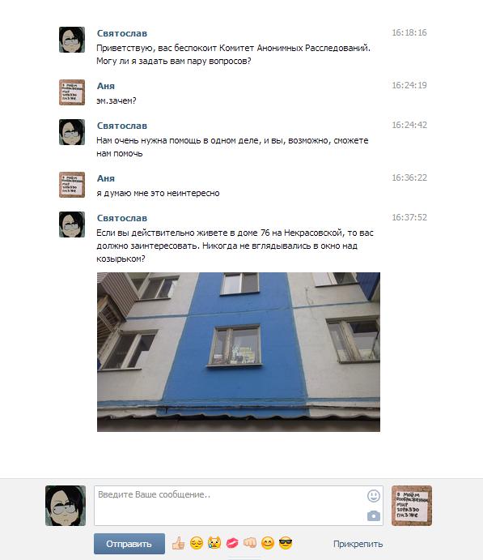Attach a photo with the camera icon
The width and height of the screenshot is (483, 560).
pyautogui.click(x=374, y=515)
